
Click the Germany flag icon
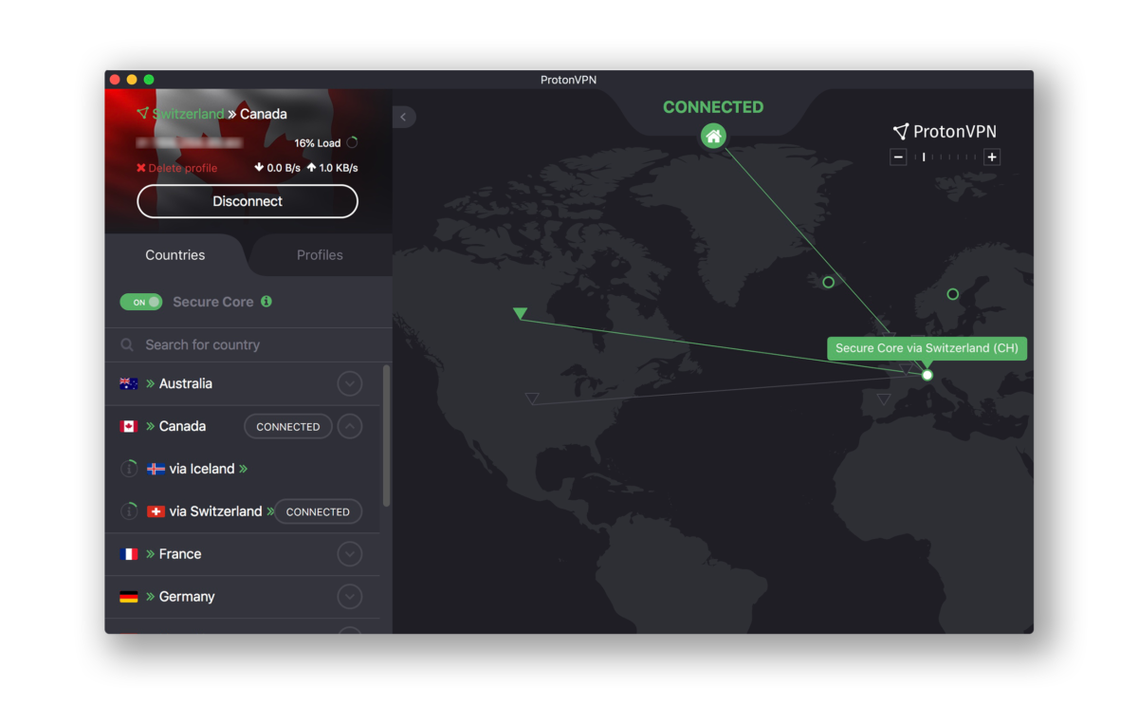(129, 597)
